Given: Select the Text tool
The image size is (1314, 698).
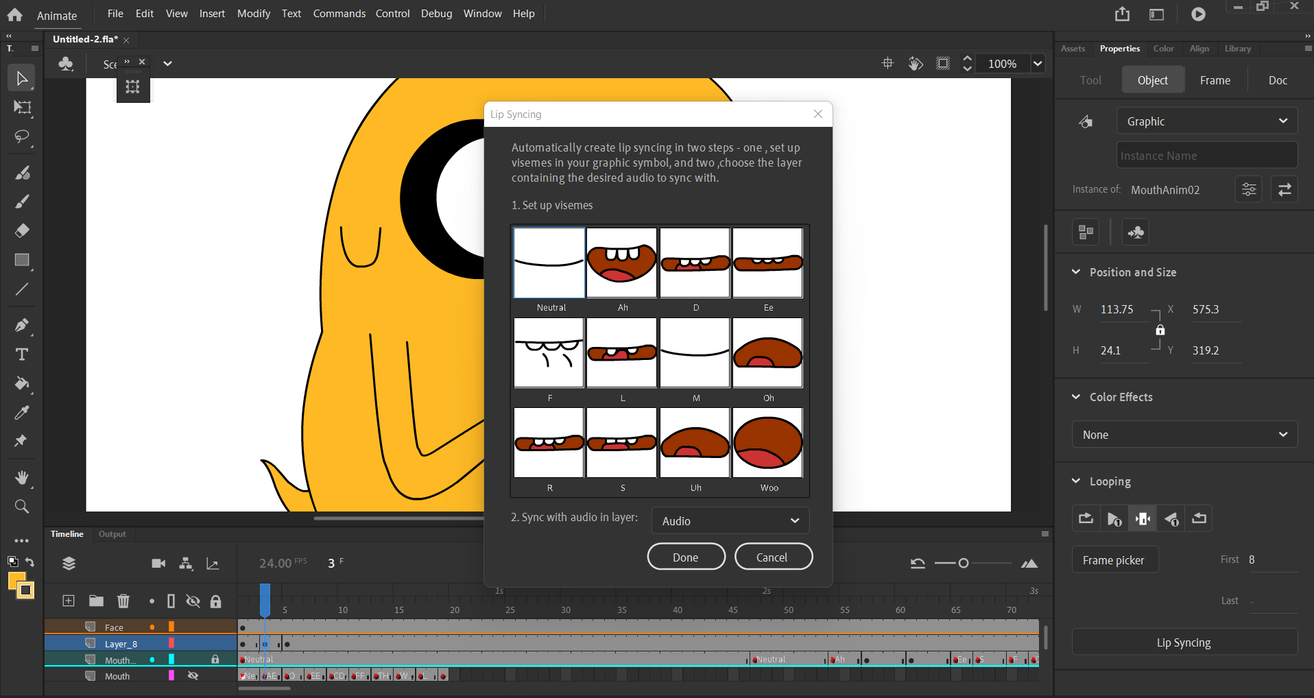Looking at the screenshot, I should (x=22, y=354).
